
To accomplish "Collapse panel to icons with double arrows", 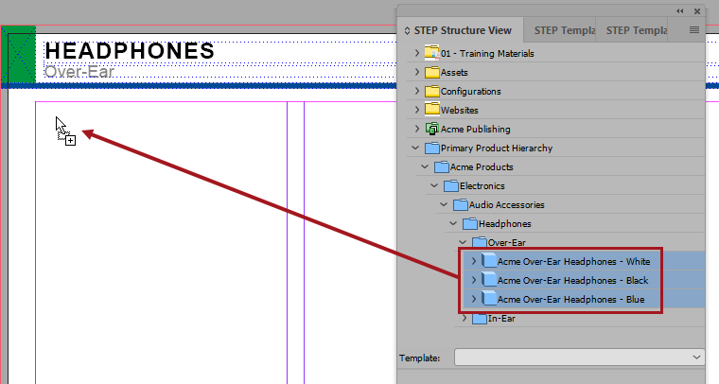I will [x=680, y=11].
